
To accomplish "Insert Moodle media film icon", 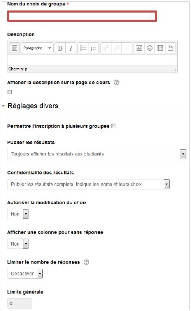I will click(x=160, y=48).
